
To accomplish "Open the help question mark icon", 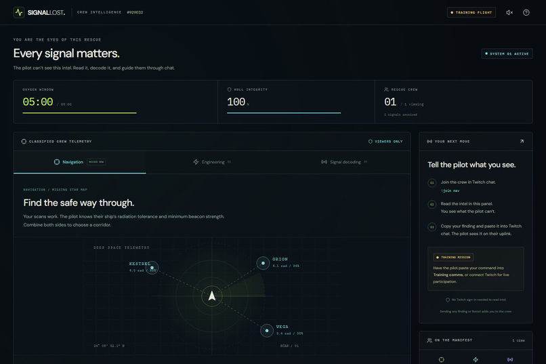I will coord(526,12).
